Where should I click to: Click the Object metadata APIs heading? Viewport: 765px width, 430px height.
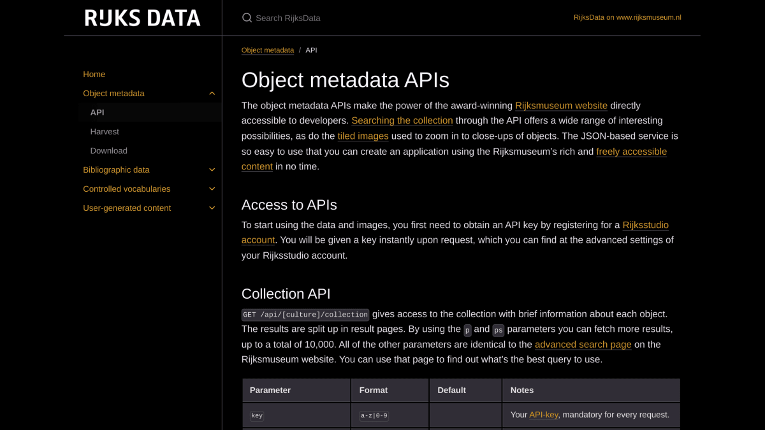tap(346, 80)
